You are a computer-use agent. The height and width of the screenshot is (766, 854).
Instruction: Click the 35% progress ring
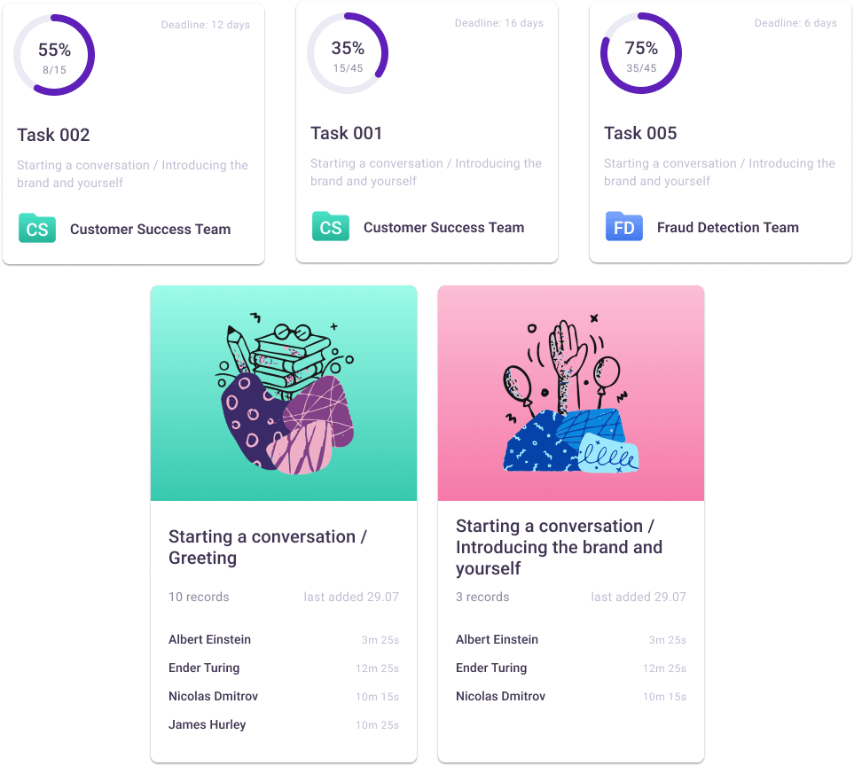point(348,53)
